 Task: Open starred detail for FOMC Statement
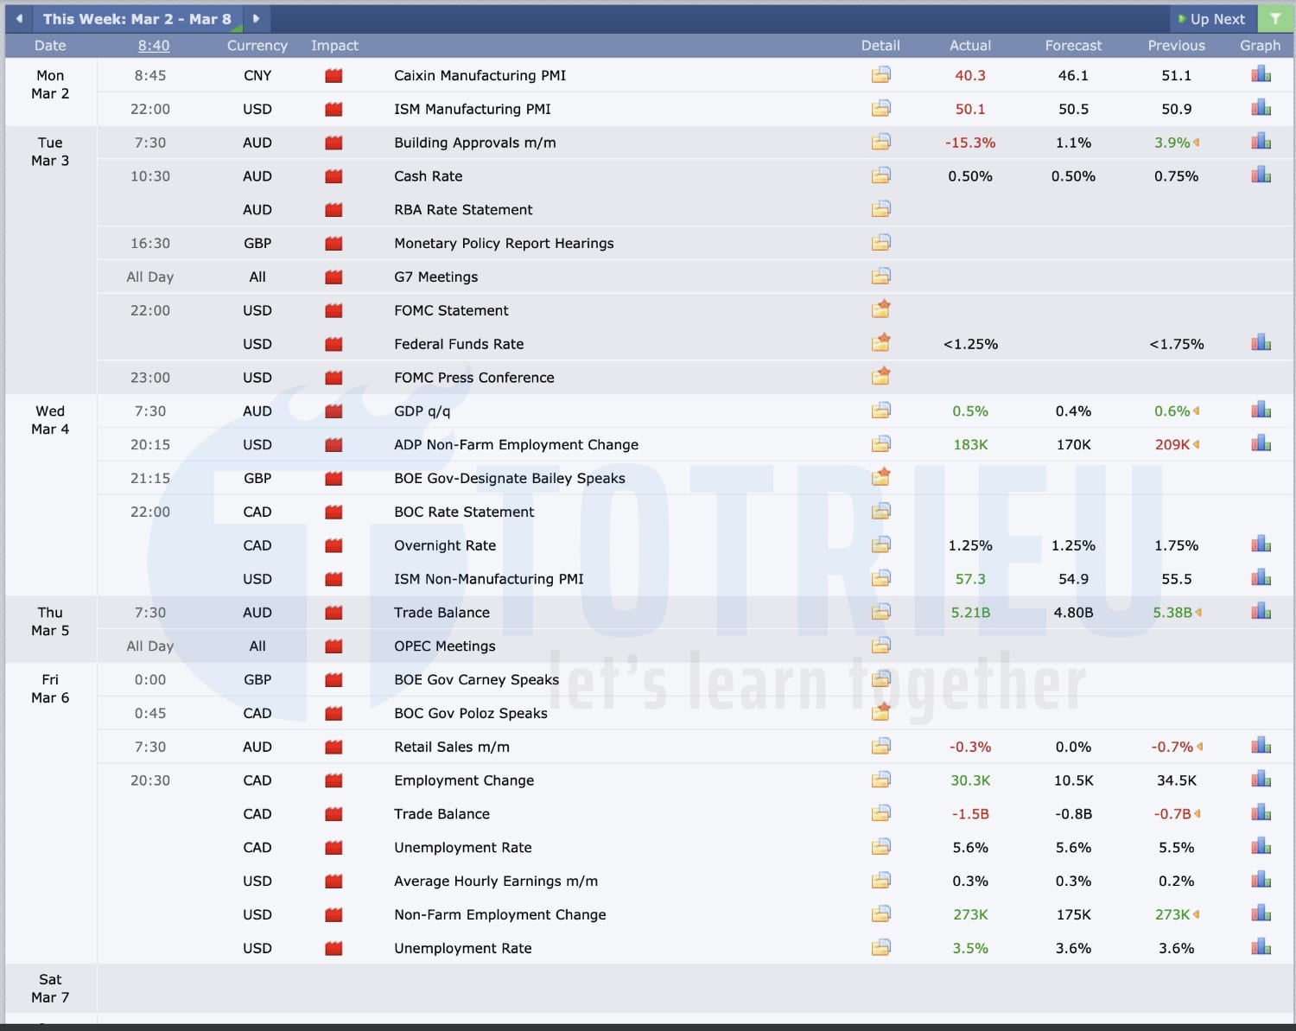click(880, 309)
